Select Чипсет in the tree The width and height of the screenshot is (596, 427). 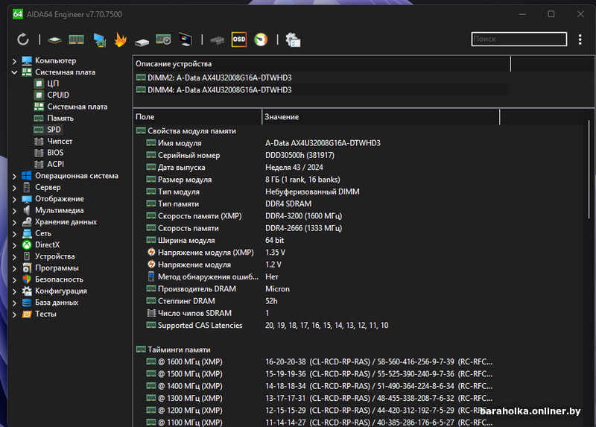pyautogui.click(x=60, y=141)
